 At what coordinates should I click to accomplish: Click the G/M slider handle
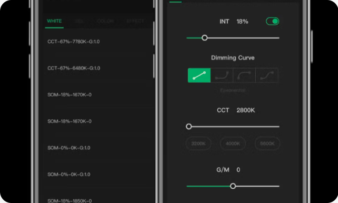[233, 186]
